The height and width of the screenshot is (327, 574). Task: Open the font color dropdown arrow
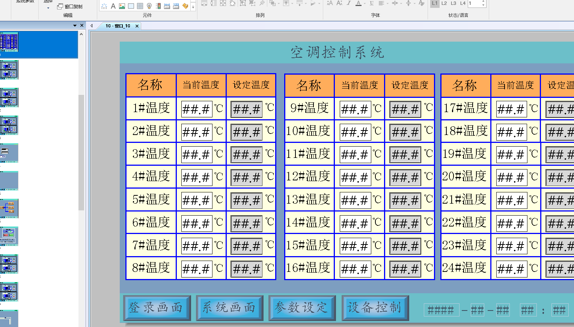(365, 4)
